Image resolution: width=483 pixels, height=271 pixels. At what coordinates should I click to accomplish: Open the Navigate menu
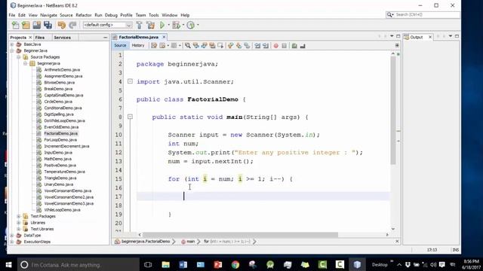[x=48, y=15]
